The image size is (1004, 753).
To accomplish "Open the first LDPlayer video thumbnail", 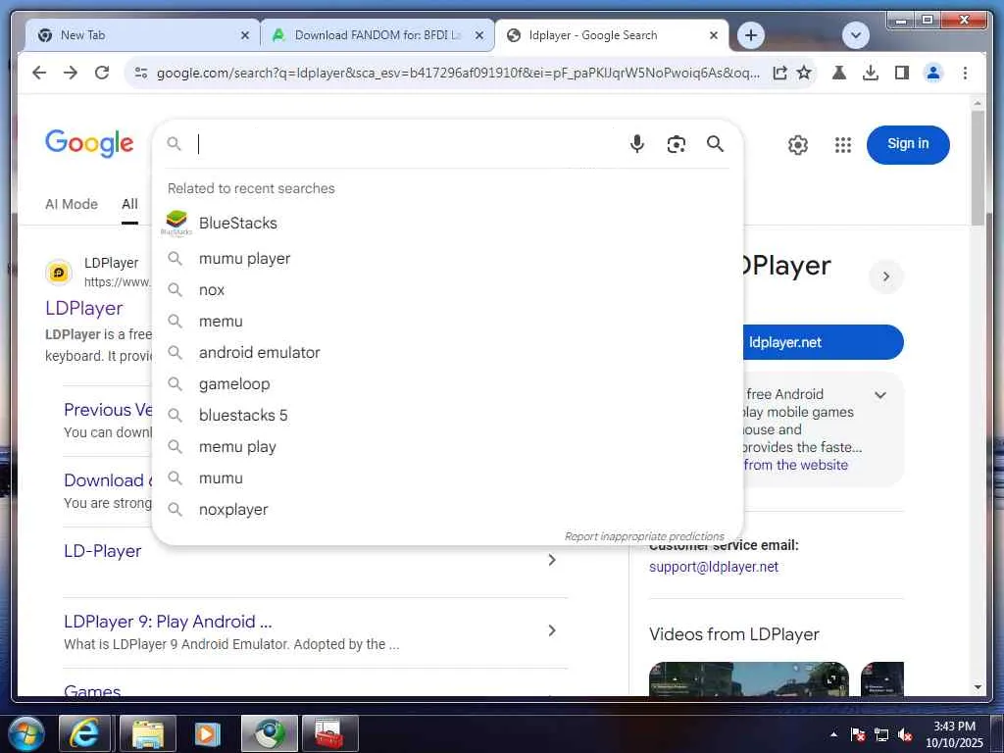I will [748, 678].
